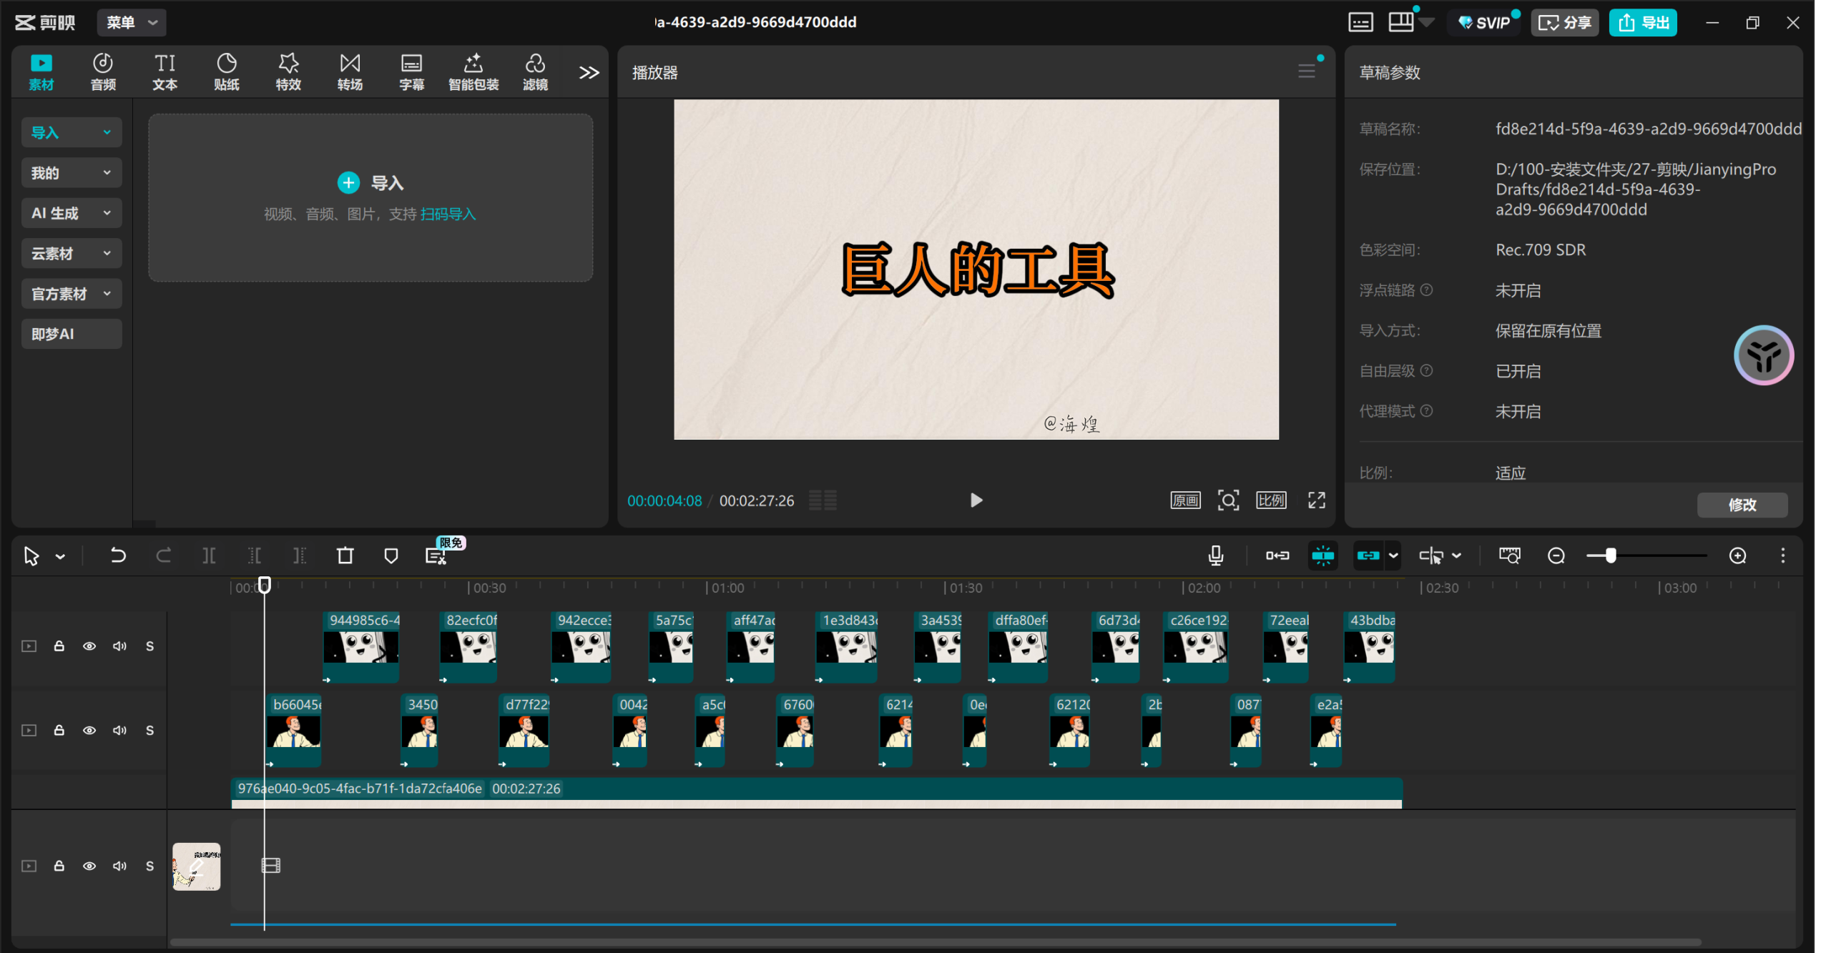Open the 贴纸 stickers tab
This screenshot has height=953, width=1831.
coord(226,72)
